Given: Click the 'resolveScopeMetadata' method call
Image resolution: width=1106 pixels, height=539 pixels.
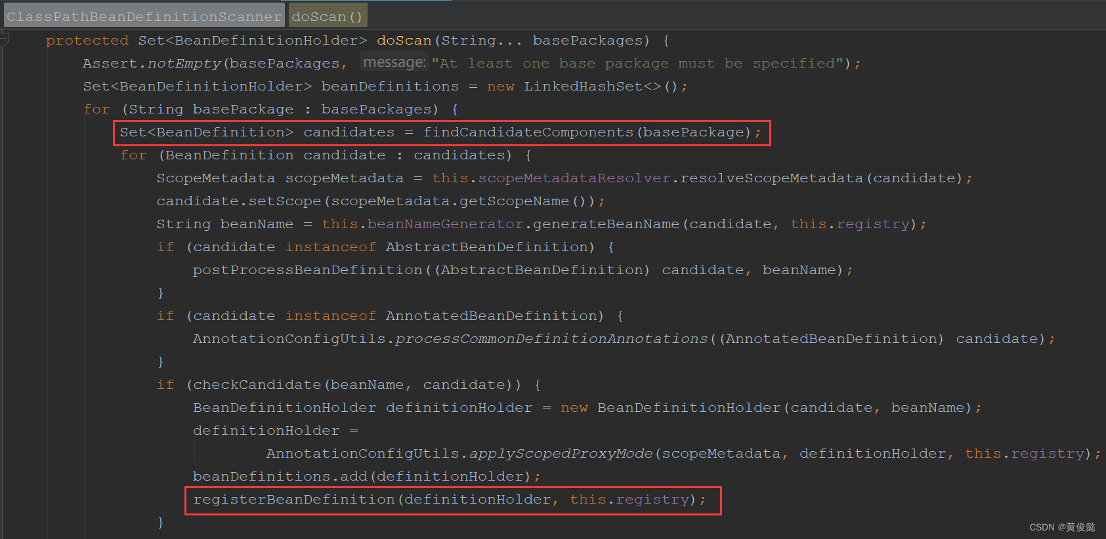Looking at the screenshot, I should point(772,178).
